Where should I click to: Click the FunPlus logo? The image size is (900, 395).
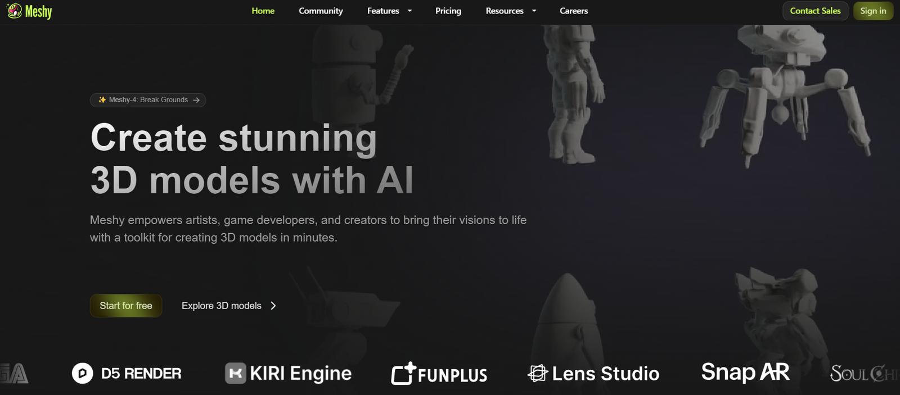tap(439, 374)
